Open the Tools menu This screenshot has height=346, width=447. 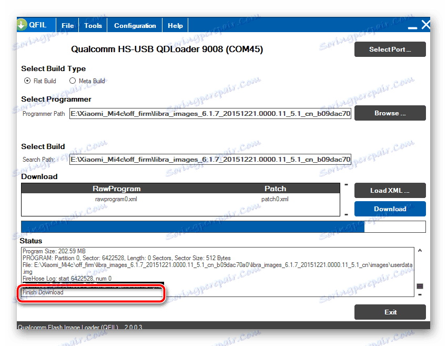click(93, 25)
